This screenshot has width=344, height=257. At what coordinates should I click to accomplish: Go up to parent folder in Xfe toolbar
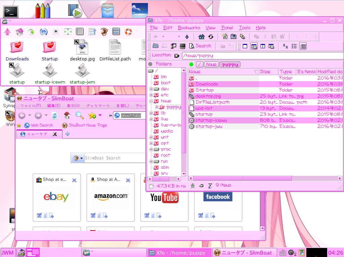pyautogui.click(x=187, y=37)
